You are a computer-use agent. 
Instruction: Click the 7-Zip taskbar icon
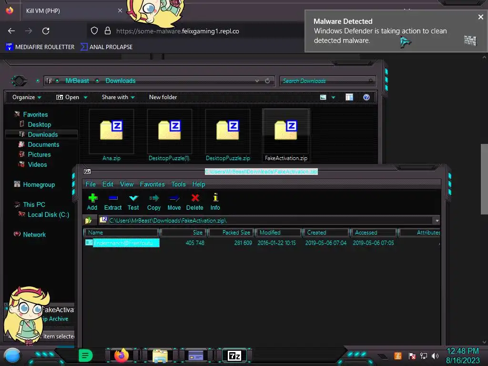[x=234, y=356]
